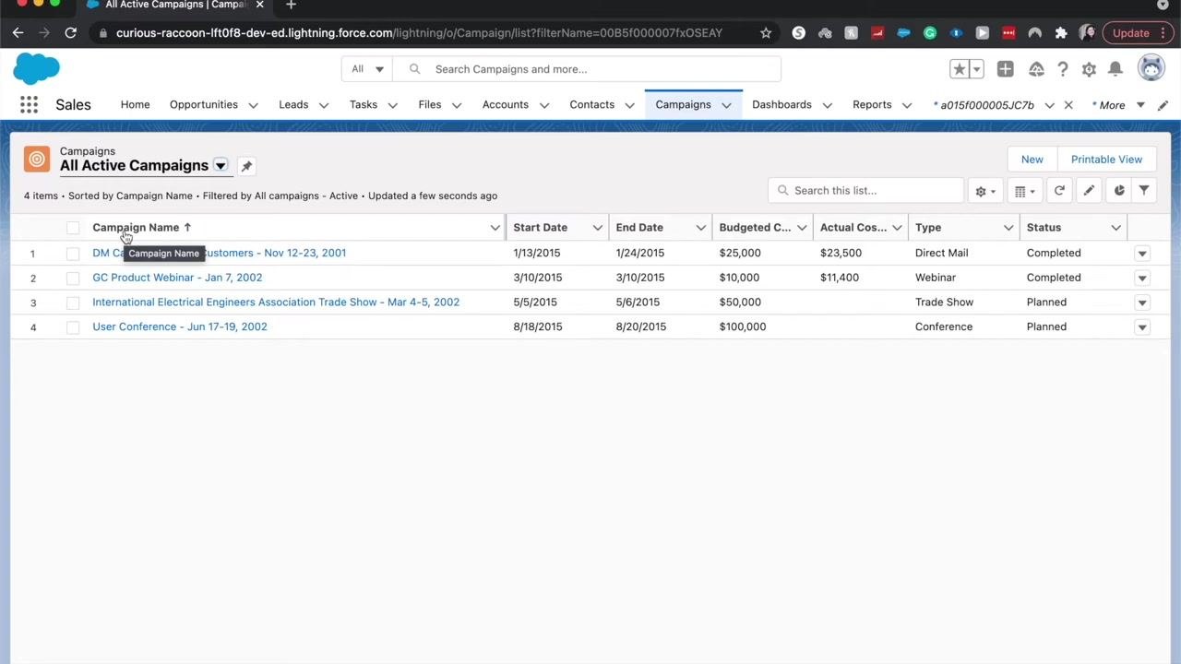The height and width of the screenshot is (664, 1181).
Task: Expand the Campaigns tab chevron menu
Action: [x=726, y=105]
